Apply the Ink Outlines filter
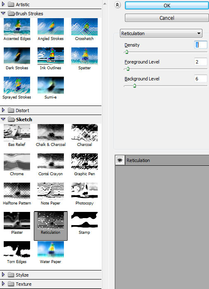Screen dimensions: 209x289 [51, 56]
